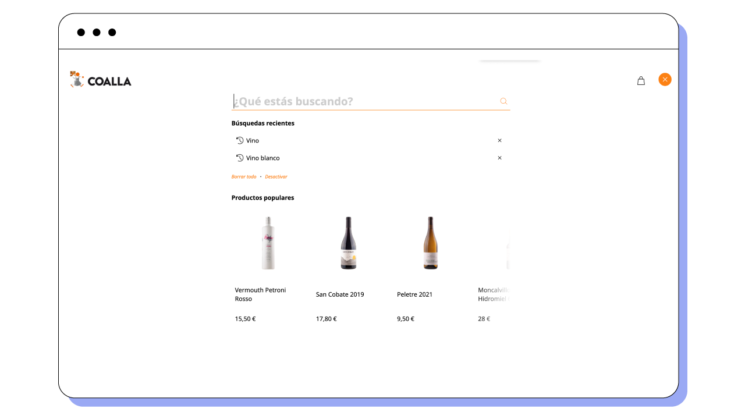Open the Vermouth Petroni Rosso bottle image
745x419 pixels.
point(268,243)
